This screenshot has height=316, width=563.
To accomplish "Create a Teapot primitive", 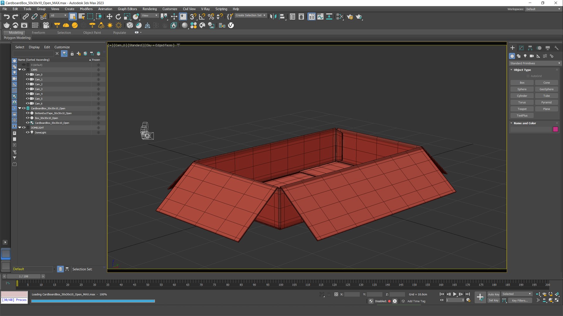I will click(522, 109).
